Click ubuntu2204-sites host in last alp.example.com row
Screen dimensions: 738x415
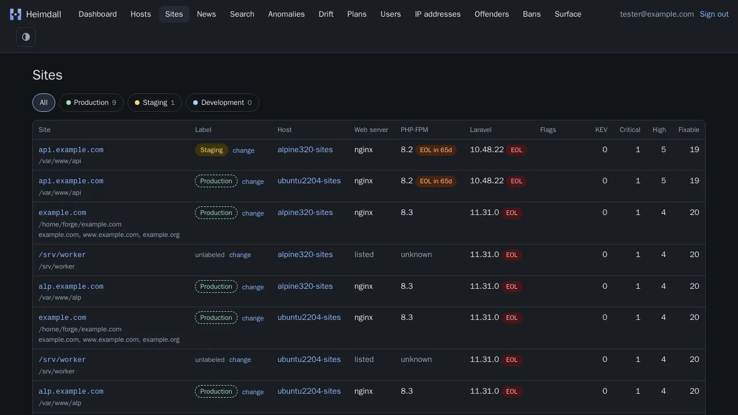coord(309,391)
